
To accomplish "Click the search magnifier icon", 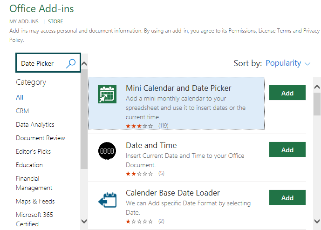I will click(71, 63).
